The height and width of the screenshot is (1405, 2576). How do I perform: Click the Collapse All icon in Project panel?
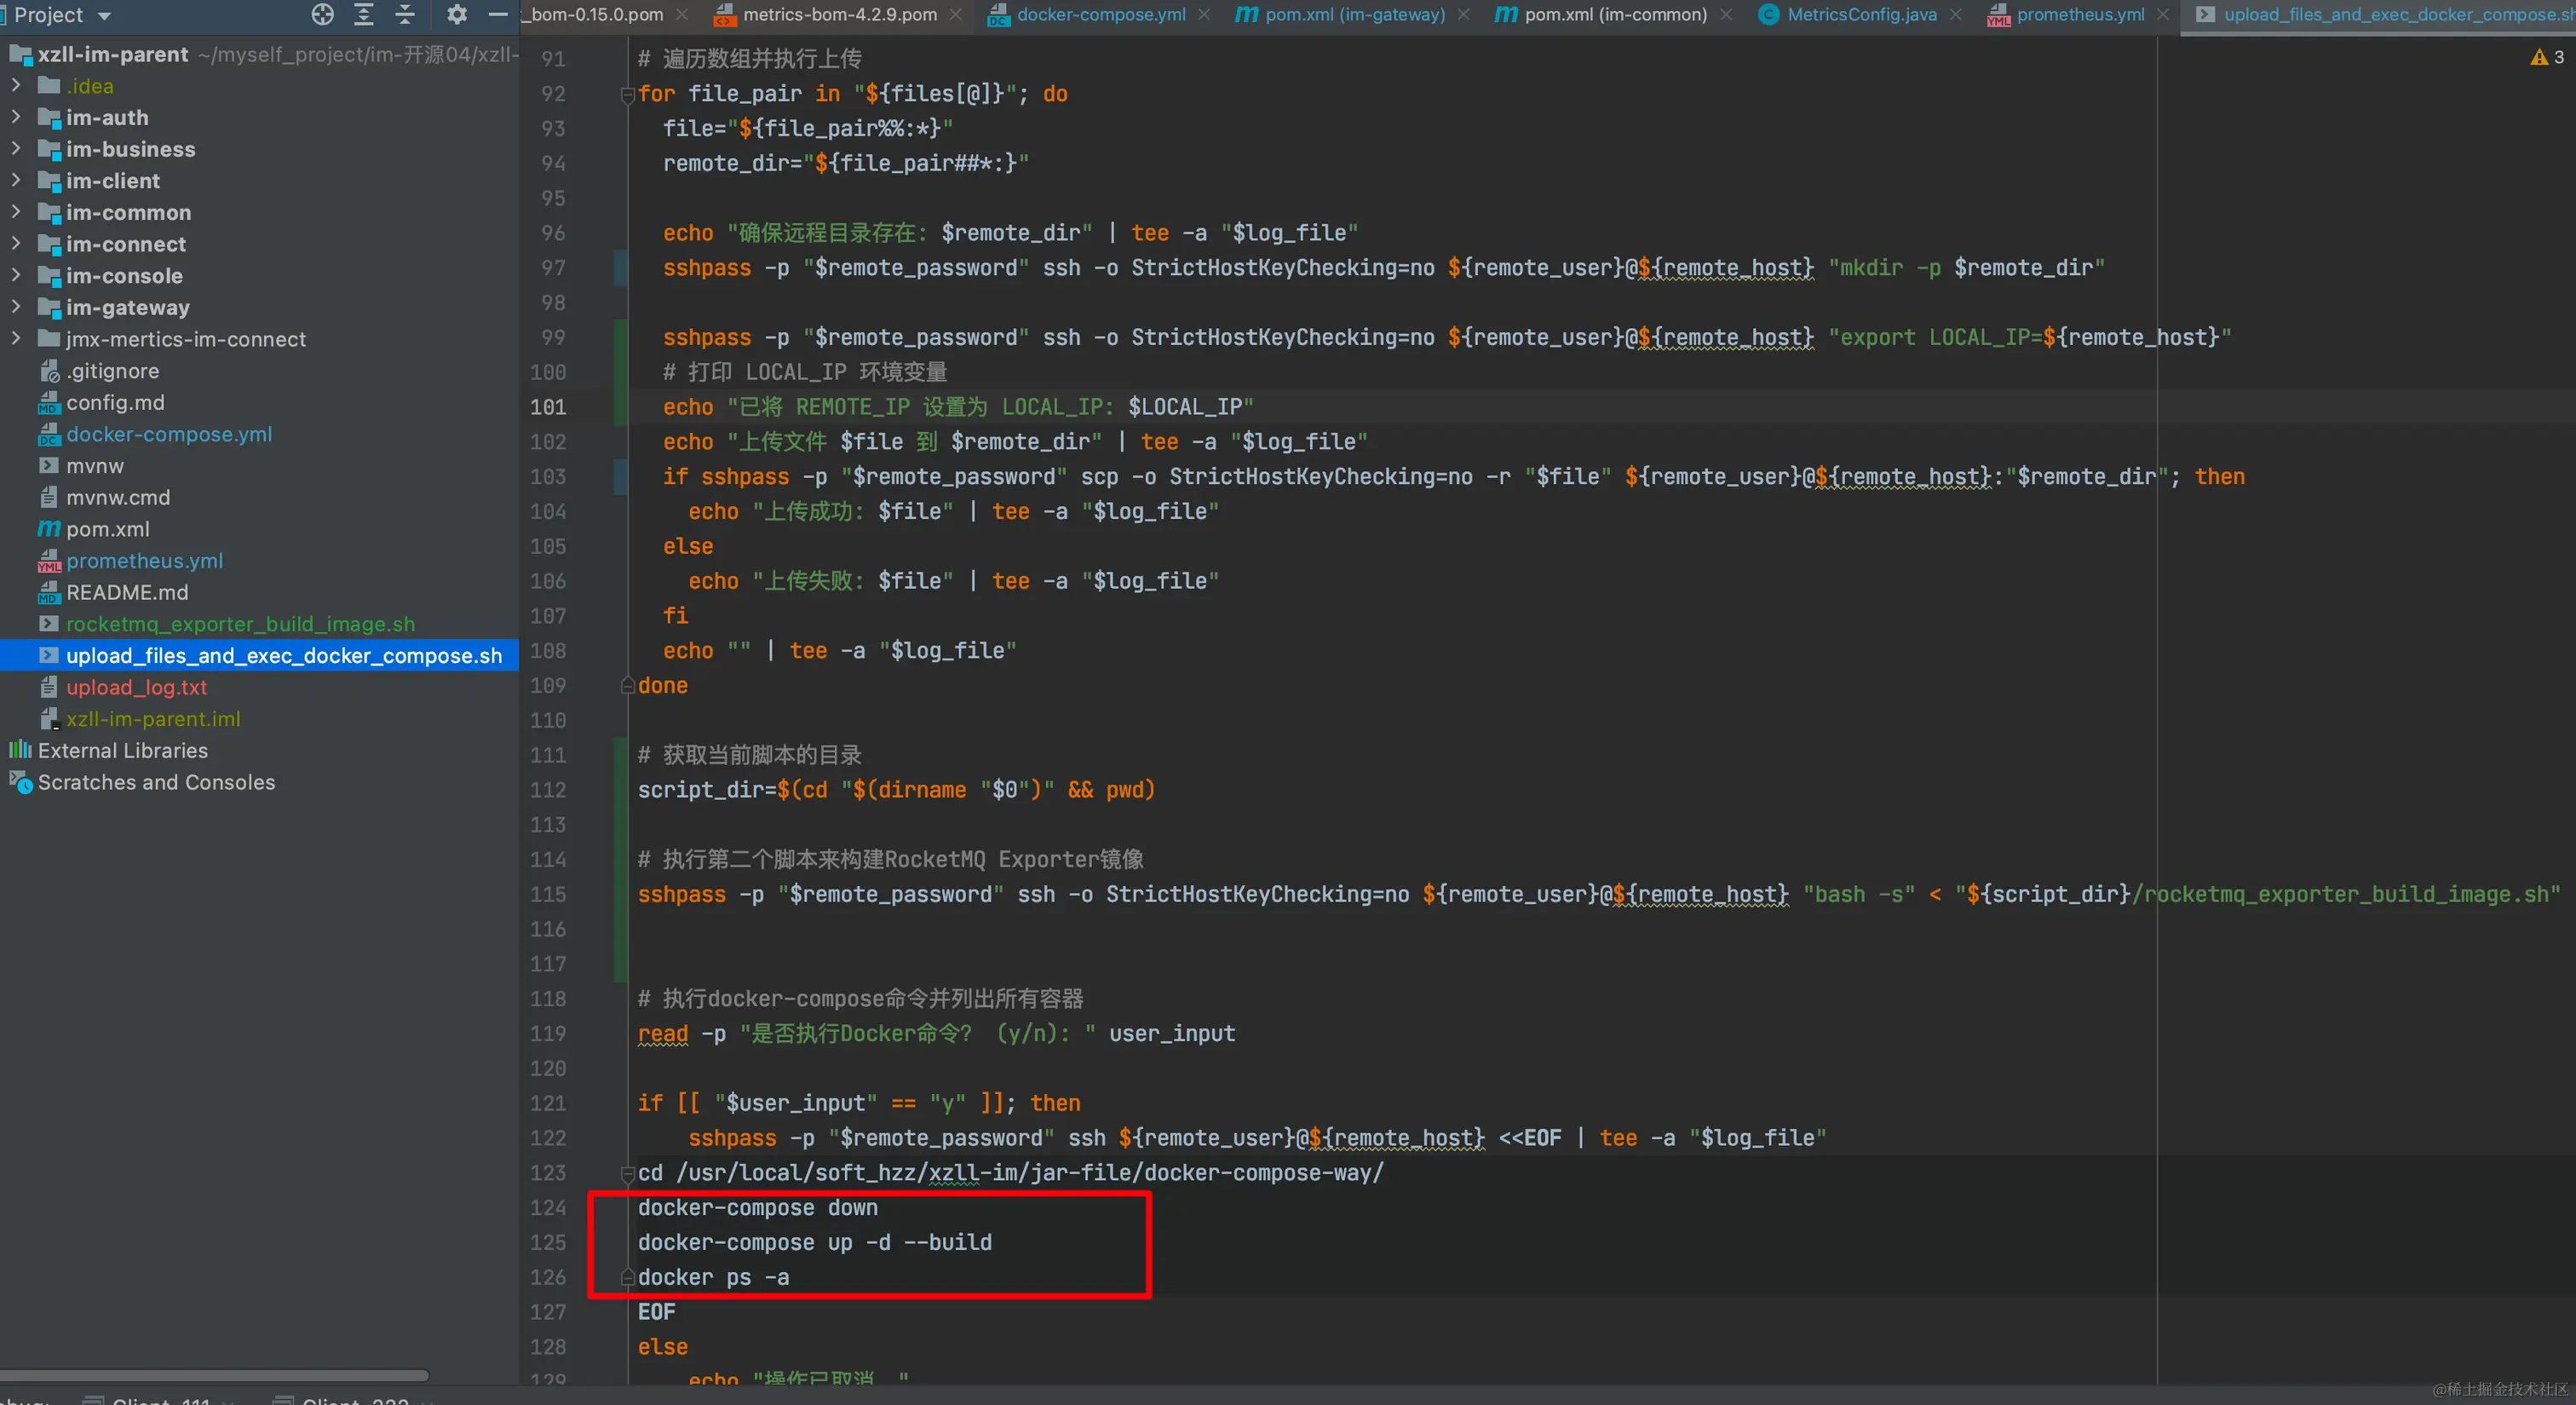(x=405, y=14)
